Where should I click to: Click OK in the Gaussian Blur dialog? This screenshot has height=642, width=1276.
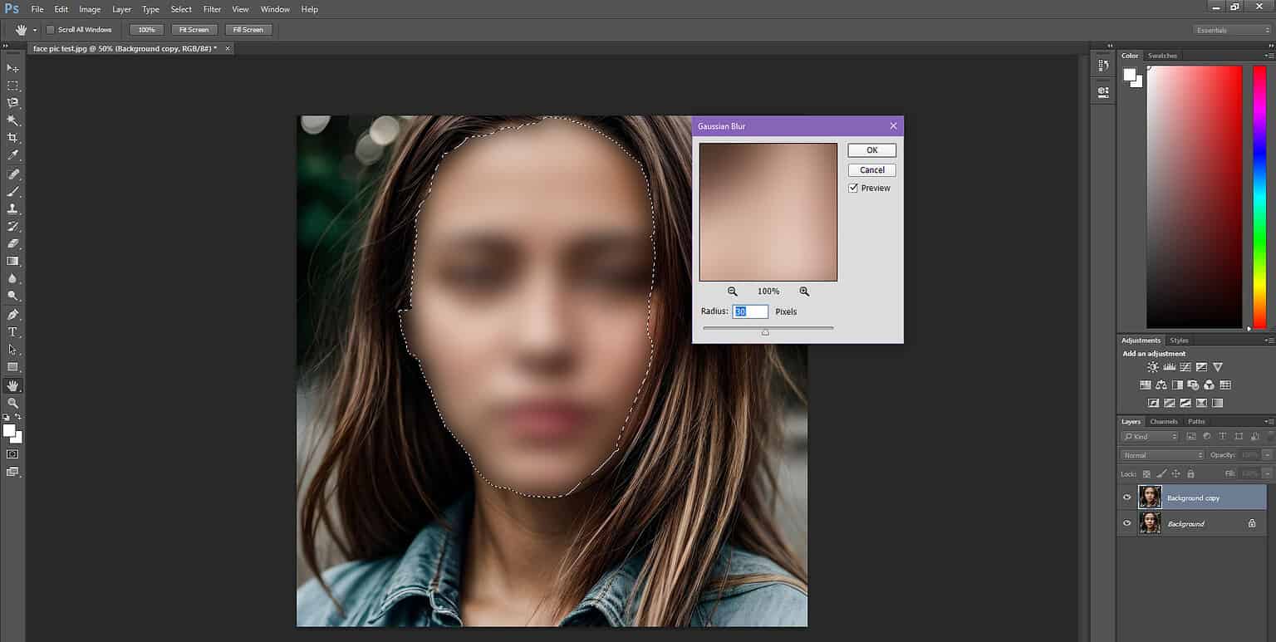(x=871, y=149)
